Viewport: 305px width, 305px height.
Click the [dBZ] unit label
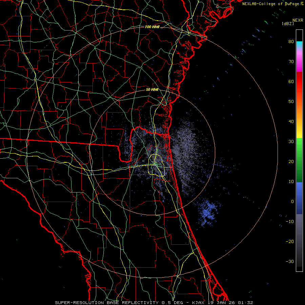click(288, 24)
